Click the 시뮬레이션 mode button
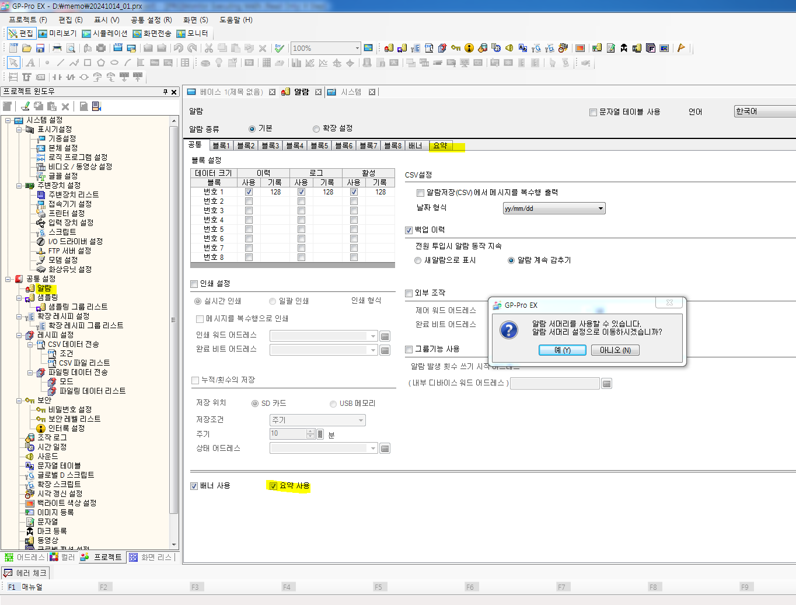The width and height of the screenshot is (796, 605). coord(104,33)
